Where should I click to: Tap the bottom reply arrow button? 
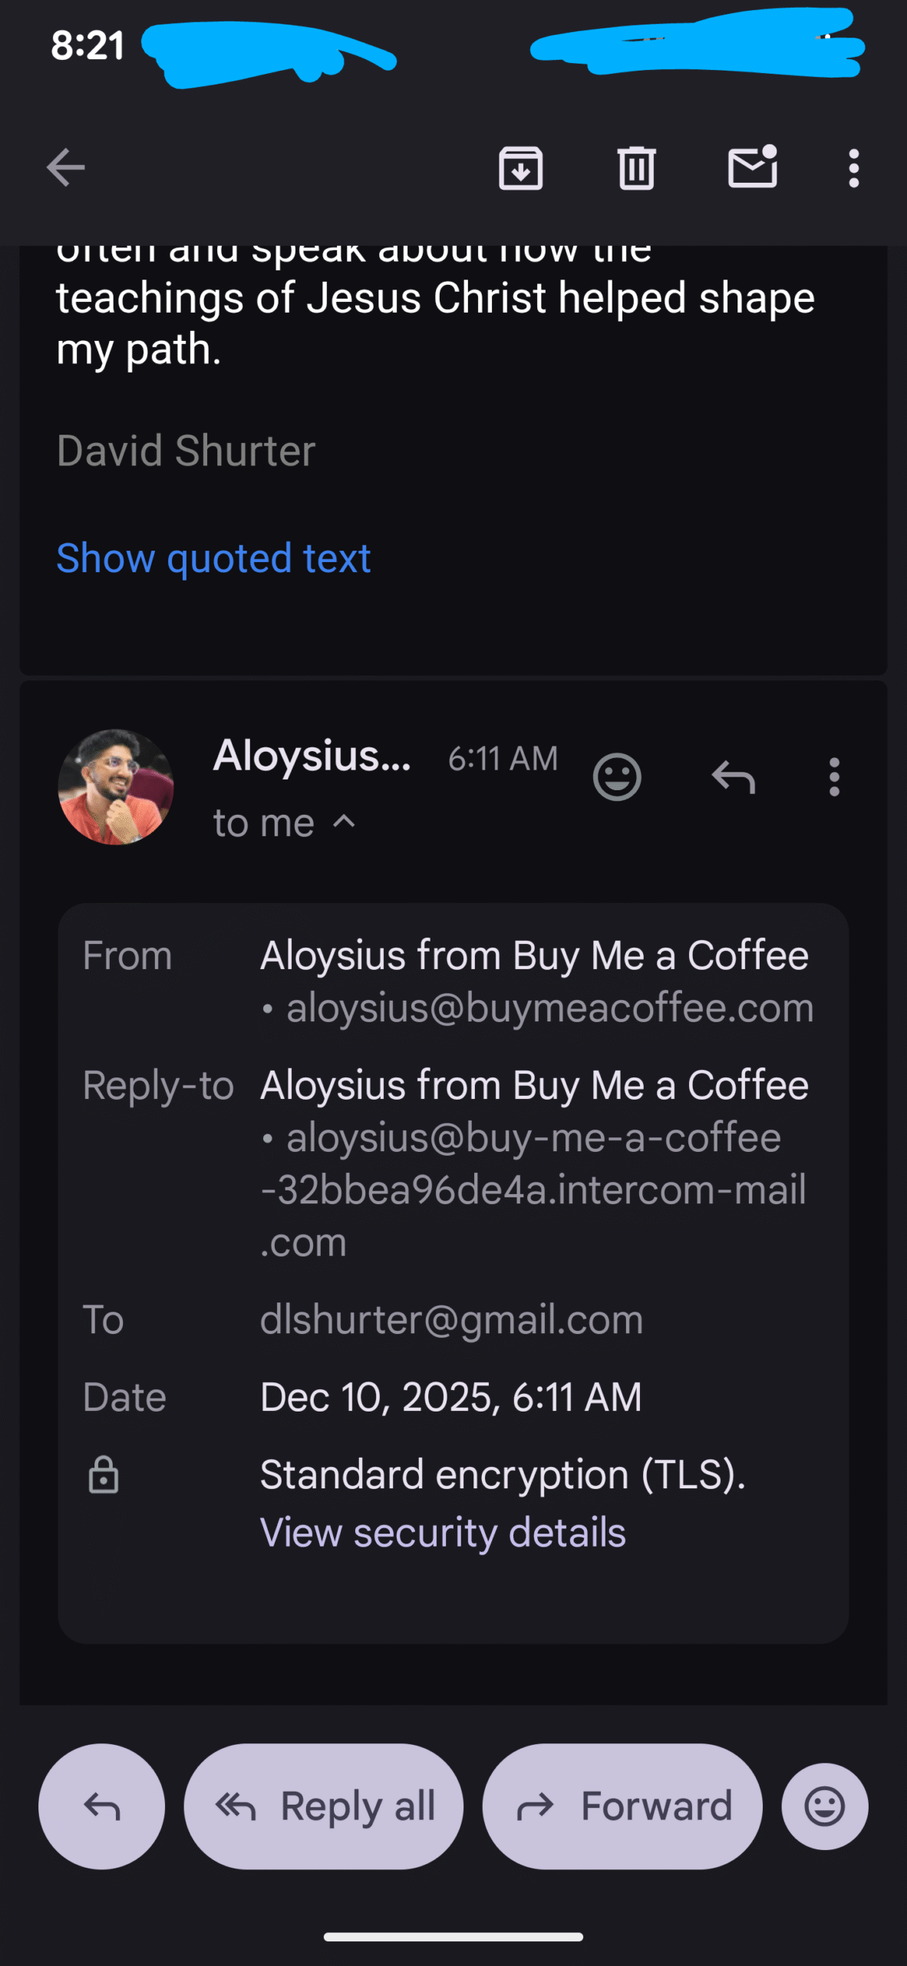click(x=102, y=1806)
